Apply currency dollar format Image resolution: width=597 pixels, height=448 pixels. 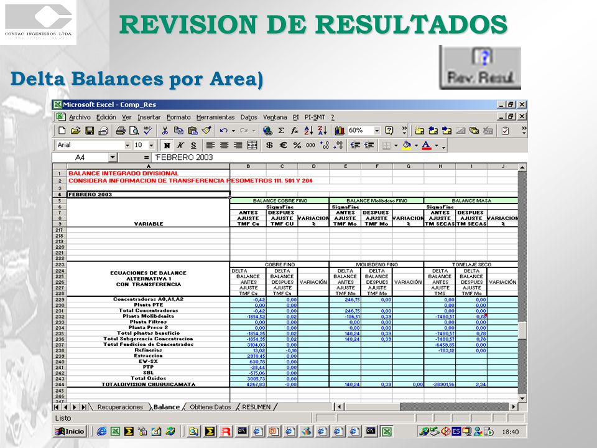(269, 145)
